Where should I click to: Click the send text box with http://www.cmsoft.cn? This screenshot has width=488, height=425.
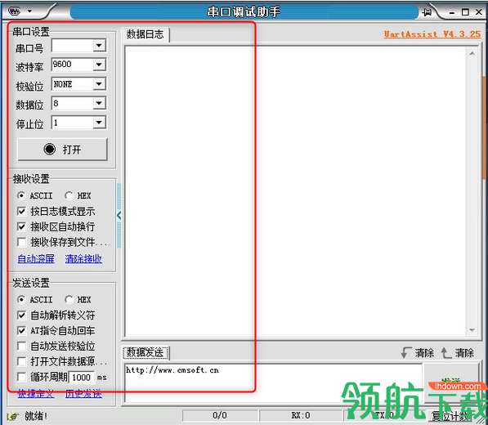(x=273, y=382)
